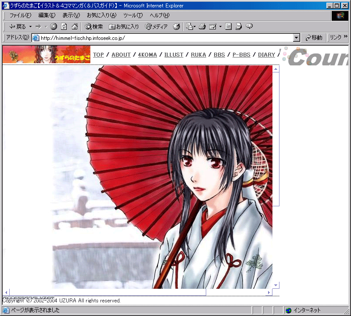Click the toolbar icon left of the speech bubble
This screenshot has width=351, height=316.
coord(239,27)
